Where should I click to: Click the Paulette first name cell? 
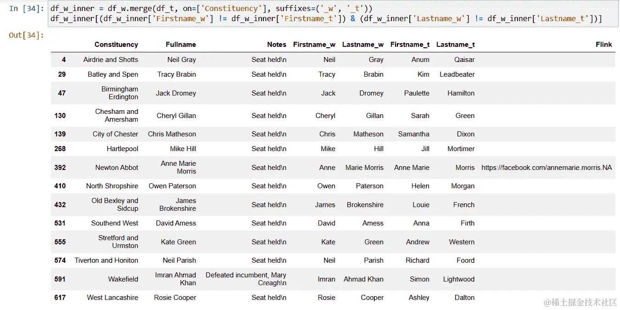point(417,93)
